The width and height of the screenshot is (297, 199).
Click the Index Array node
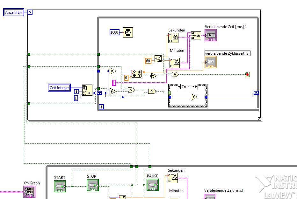point(87,90)
